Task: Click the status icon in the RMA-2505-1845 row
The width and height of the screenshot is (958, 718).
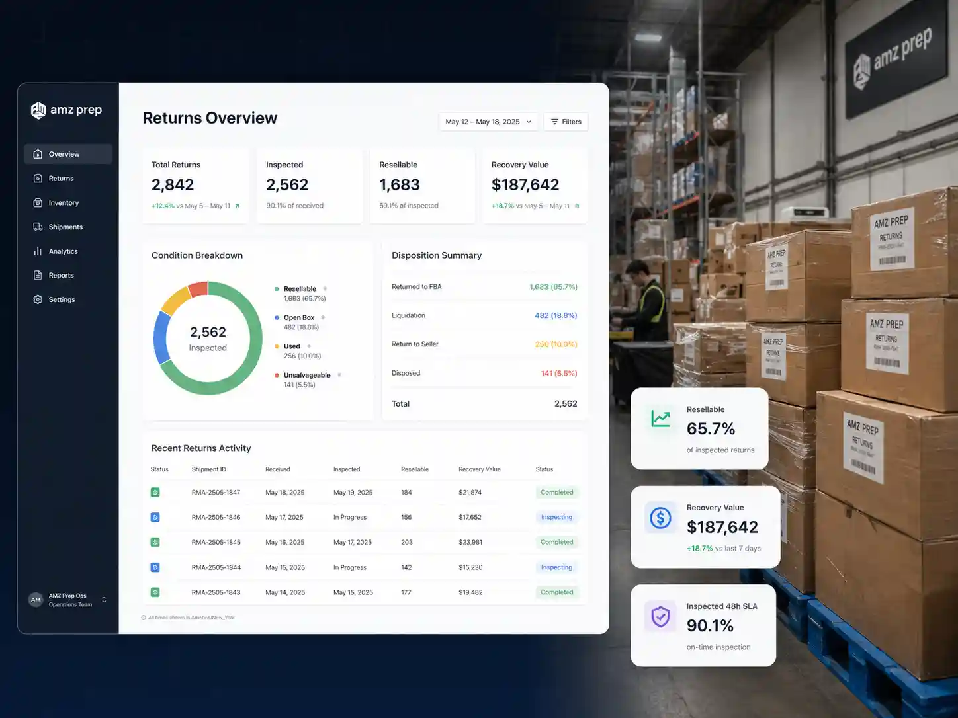Action: point(155,543)
